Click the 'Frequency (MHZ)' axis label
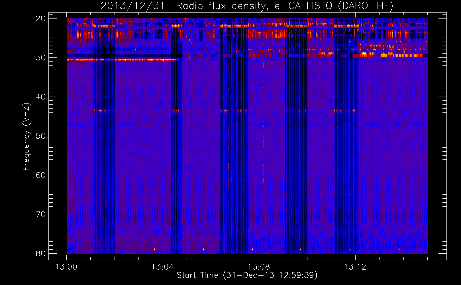Screen dimensions: 461x285 tap(26, 137)
